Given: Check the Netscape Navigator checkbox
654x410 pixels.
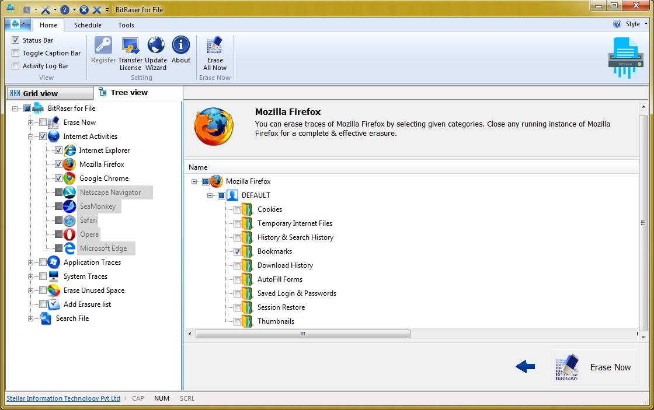Looking at the screenshot, I should (x=59, y=192).
